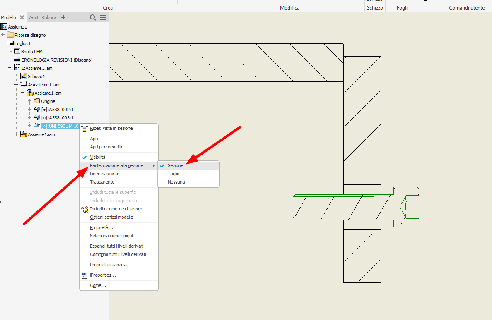Expand the Origine folder node
This screenshot has height=320, width=492.
(29, 101)
